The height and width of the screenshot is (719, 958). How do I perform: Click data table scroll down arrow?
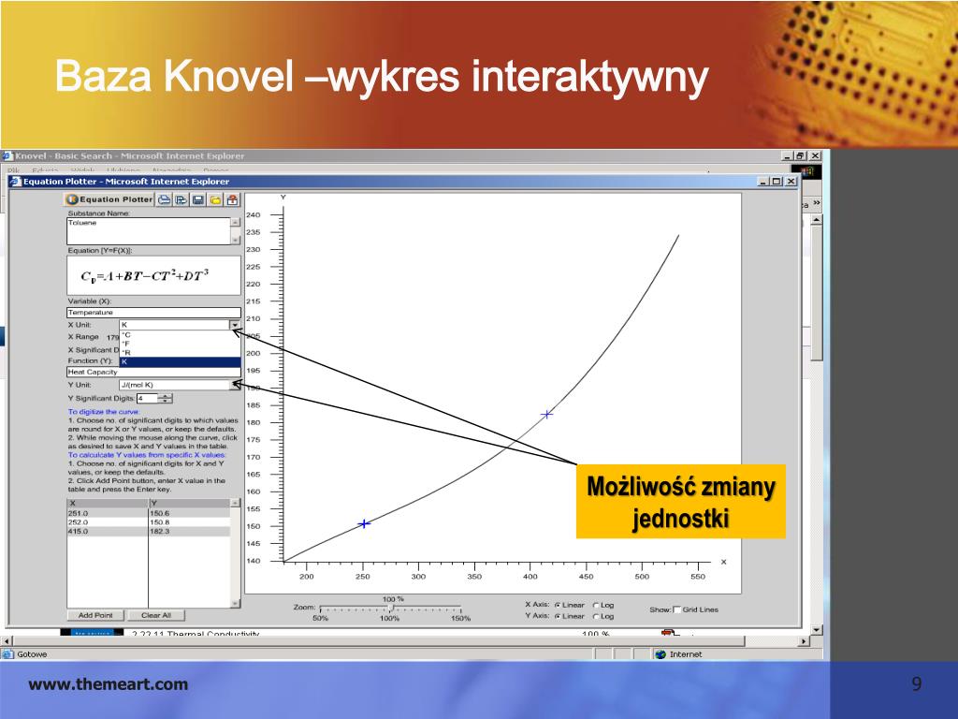tap(235, 604)
